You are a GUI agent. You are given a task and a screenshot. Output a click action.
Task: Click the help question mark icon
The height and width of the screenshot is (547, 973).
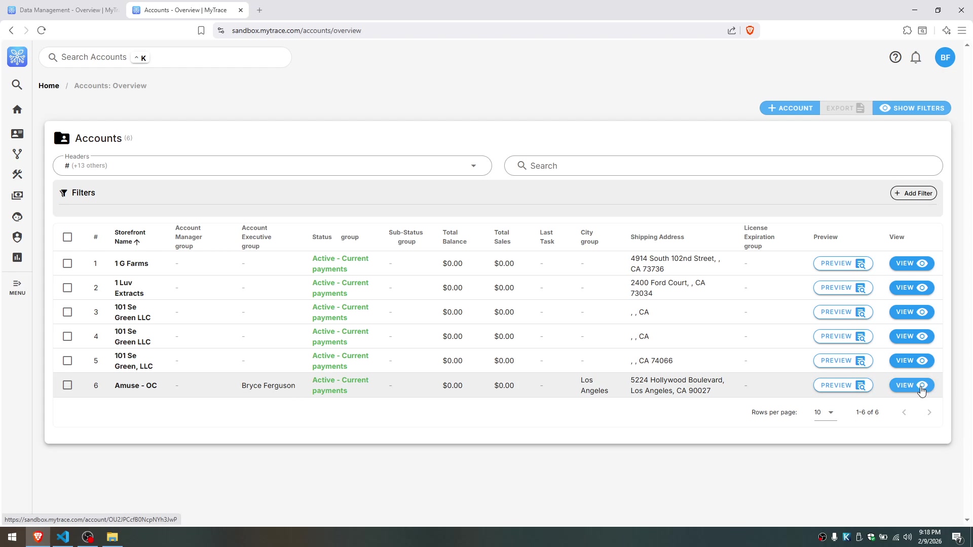pyautogui.click(x=895, y=57)
